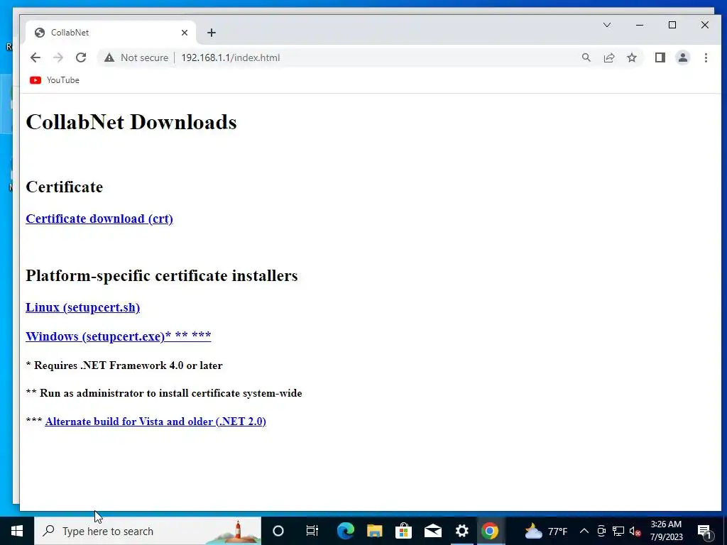
Task: Open the notification center
Action: [704, 531]
